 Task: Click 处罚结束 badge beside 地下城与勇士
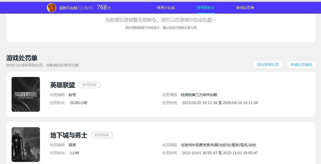(102, 135)
